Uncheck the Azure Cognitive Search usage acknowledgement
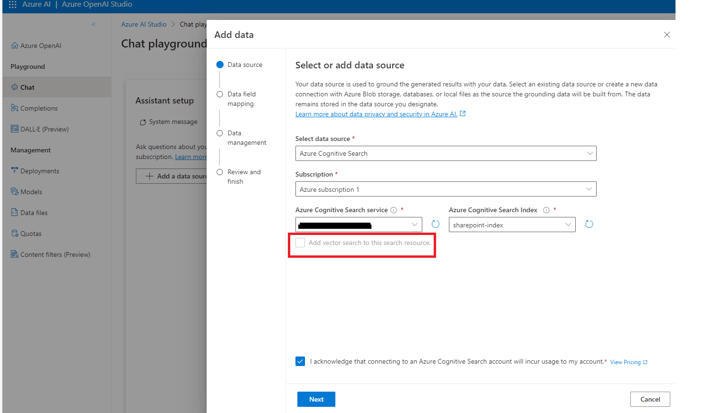The image size is (704, 413). tap(300, 361)
